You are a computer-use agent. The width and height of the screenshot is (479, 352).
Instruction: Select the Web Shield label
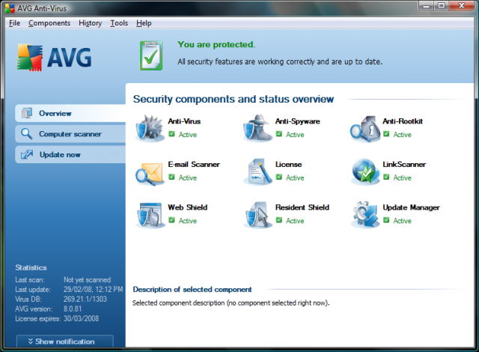[188, 207]
